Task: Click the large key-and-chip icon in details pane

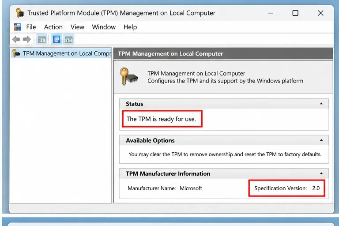Action: tap(129, 76)
